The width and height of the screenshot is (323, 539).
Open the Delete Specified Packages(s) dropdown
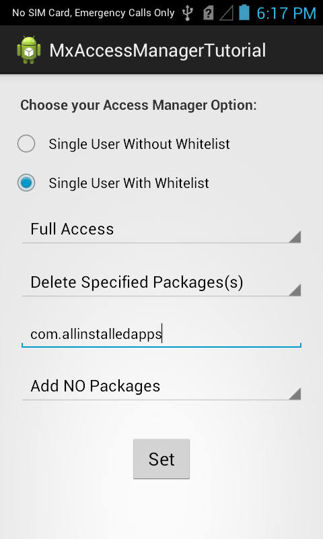161,282
